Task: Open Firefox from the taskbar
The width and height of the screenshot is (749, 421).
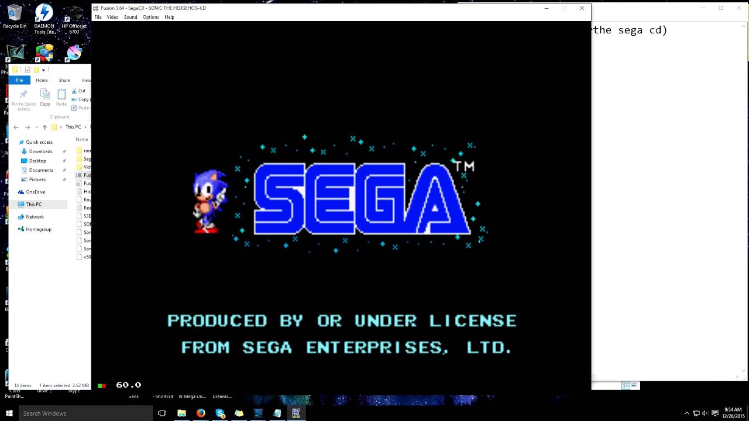Action: (x=201, y=413)
